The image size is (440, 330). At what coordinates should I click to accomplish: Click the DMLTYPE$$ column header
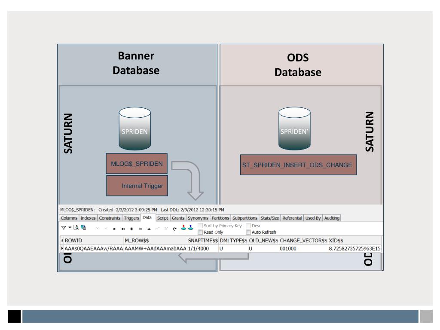(233, 241)
